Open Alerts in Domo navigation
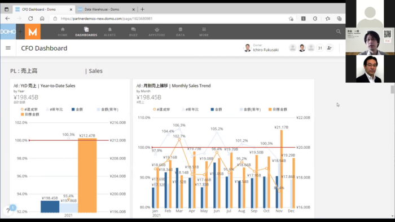Viewport: 395px width, 222px height. 110,32
